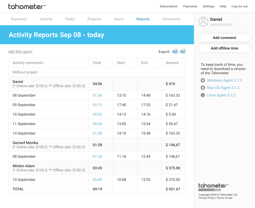Click the Daniel profile name in sidebar

(x=216, y=19)
